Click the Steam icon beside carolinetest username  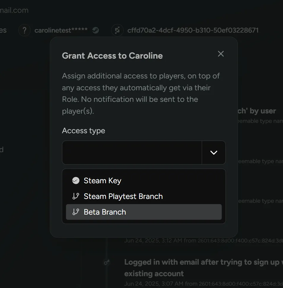[x=96, y=30]
